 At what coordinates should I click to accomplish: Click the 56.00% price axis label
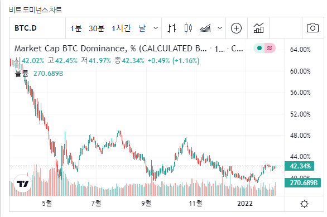(300, 93)
